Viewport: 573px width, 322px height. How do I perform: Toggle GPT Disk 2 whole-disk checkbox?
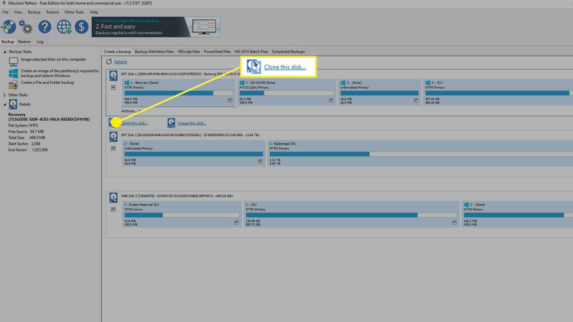[113, 148]
